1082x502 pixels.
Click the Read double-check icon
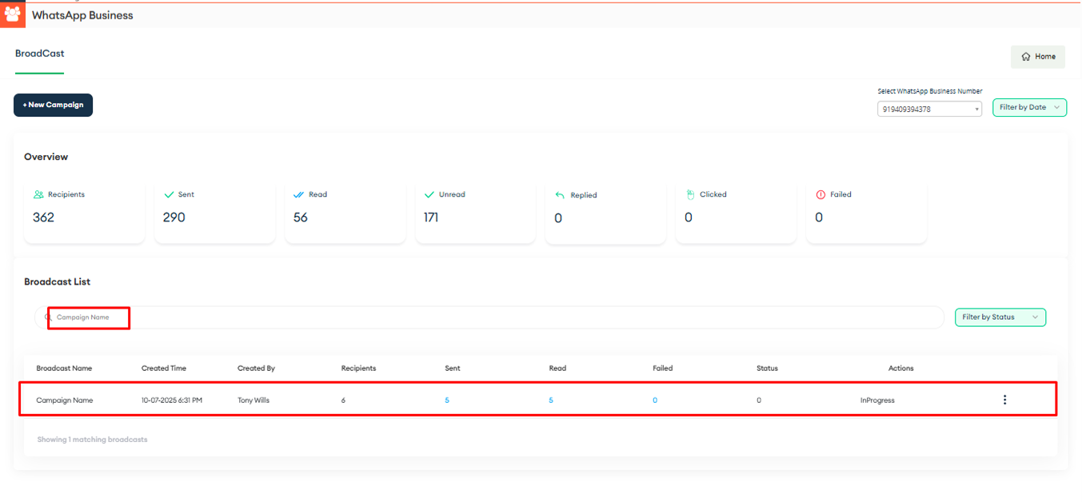tap(298, 194)
